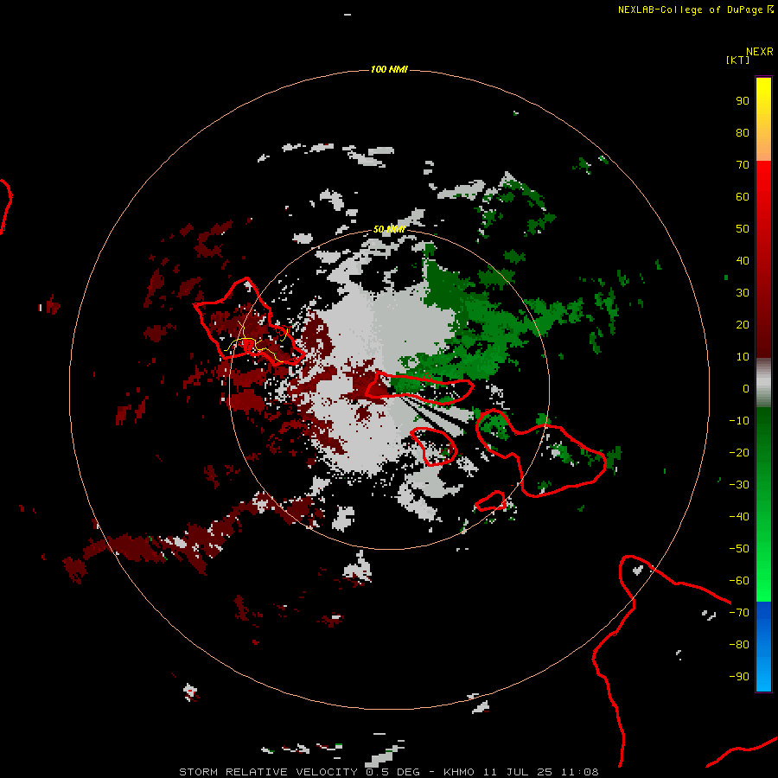Viewport: 778px width, 778px height.
Task: Click the blue bottom segment of color bar
Action: (763, 647)
